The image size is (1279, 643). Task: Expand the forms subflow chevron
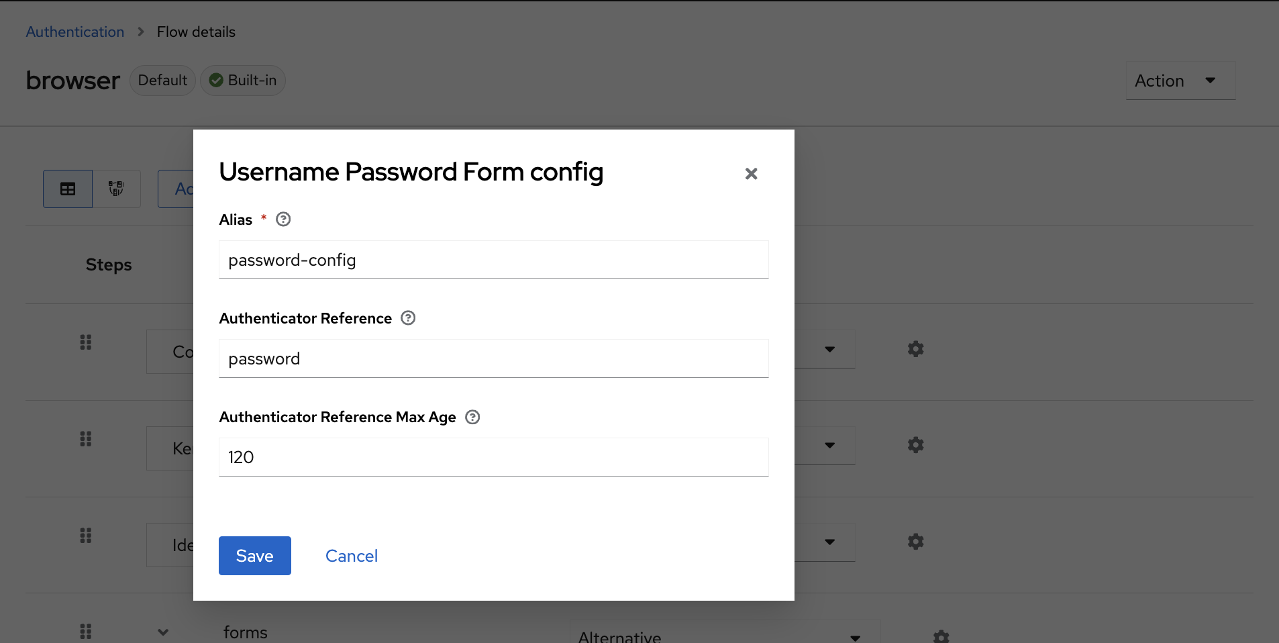(162, 632)
